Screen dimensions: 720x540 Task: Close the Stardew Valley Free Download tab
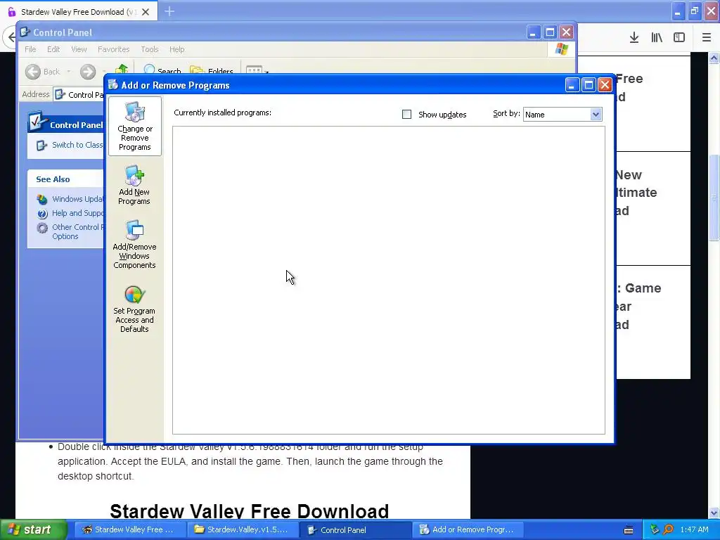click(146, 11)
